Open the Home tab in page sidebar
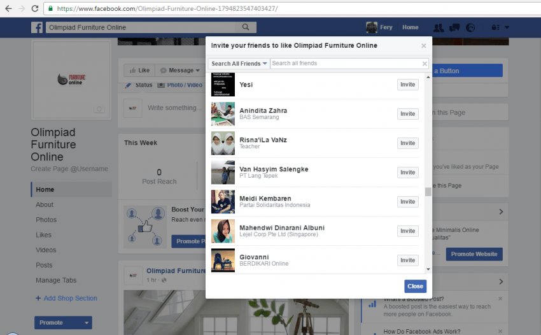Screen dimensions: 541x335 point(71,190)
